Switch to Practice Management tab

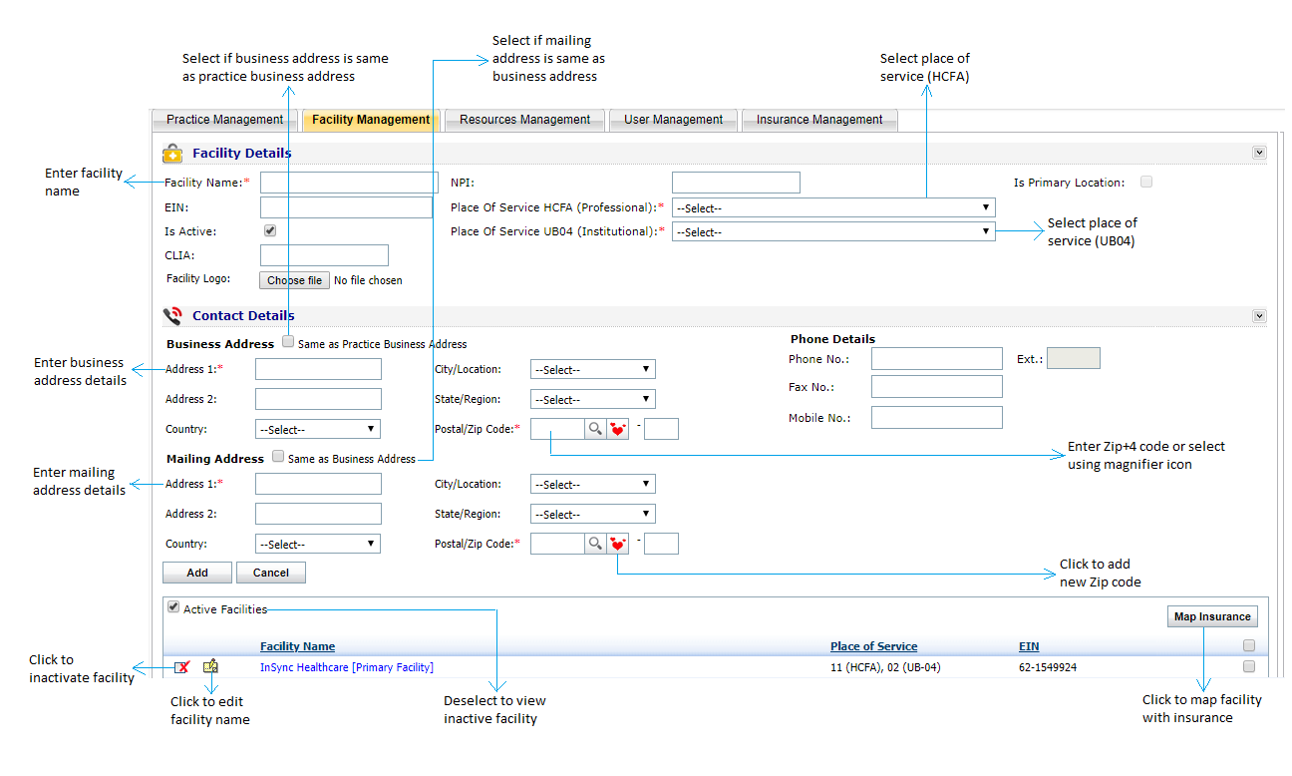tap(224, 120)
